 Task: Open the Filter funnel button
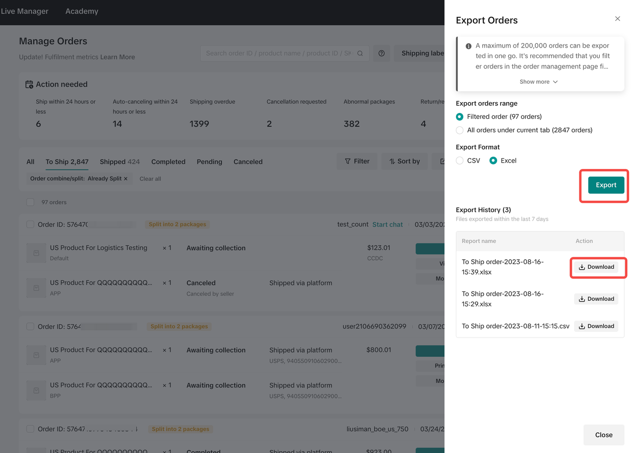click(357, 161)
